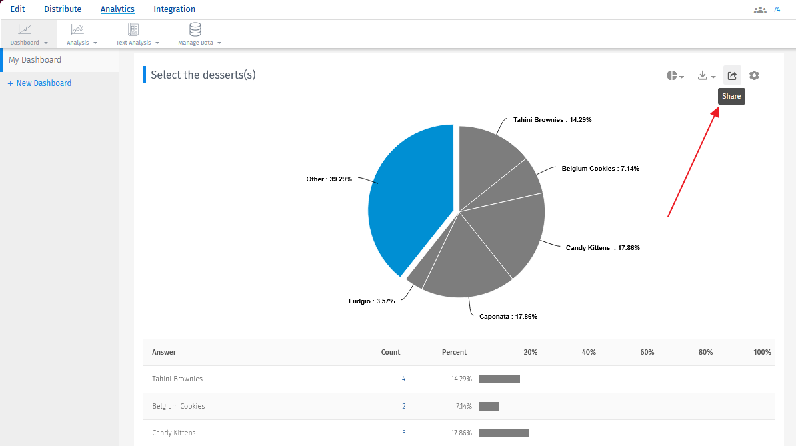Select the blue Other pie slice
The height and width of the screenshot is (446, 796).
coord(410,193)
